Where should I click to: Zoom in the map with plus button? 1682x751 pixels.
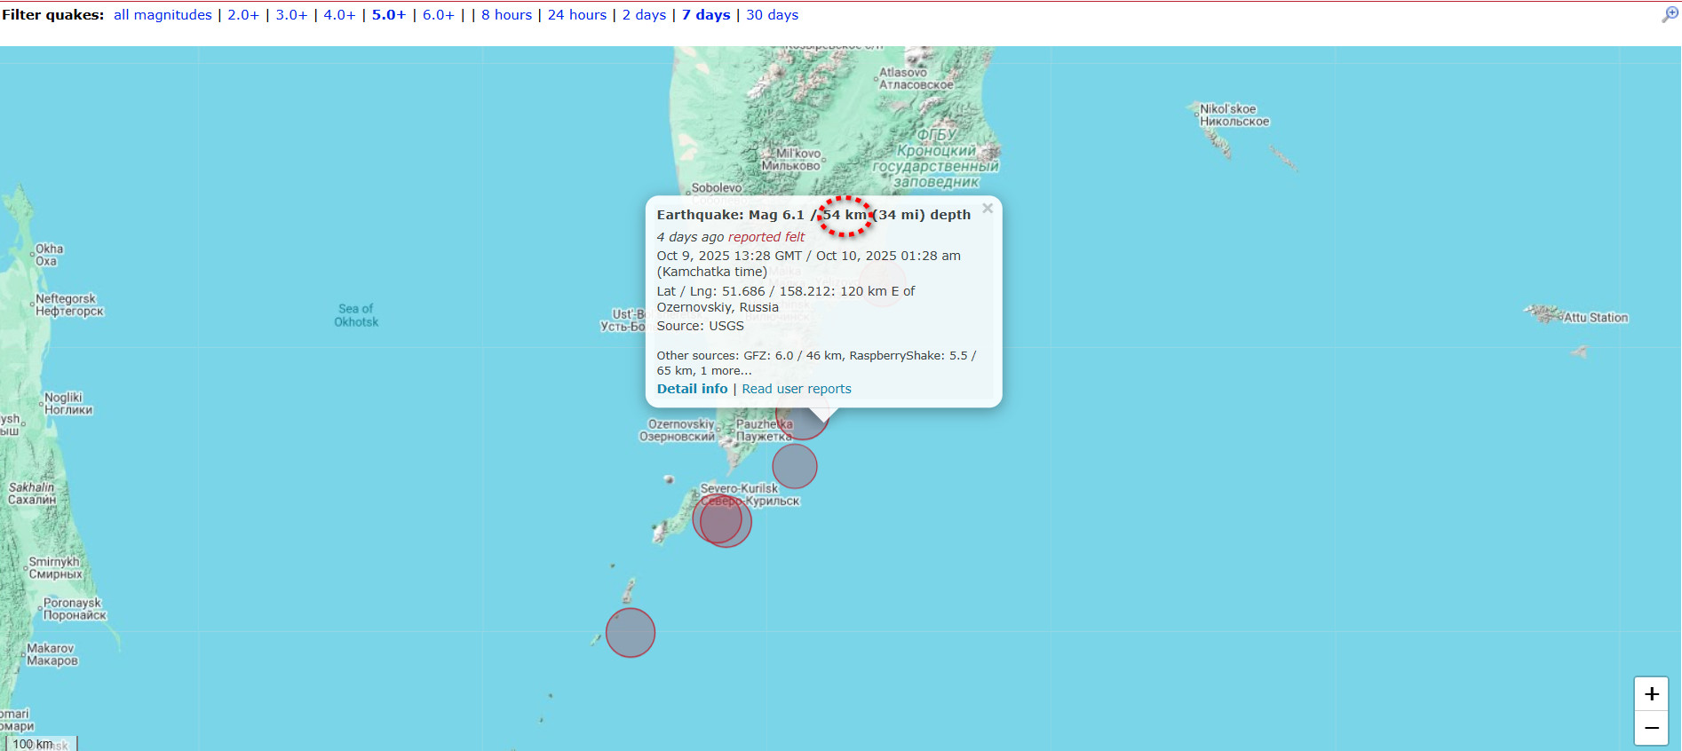[x=1651, y=694]
